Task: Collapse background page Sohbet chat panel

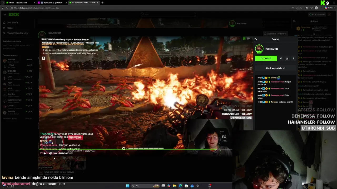Action: click(294, 21)
